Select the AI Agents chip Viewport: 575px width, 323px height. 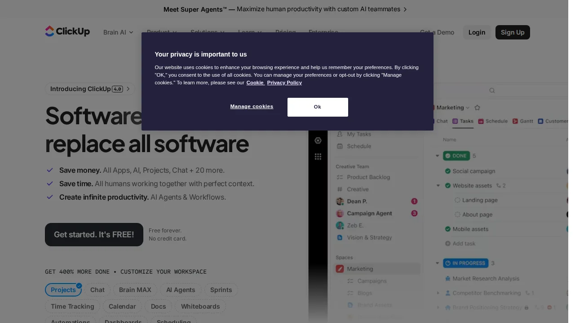[x=181, y=290]
